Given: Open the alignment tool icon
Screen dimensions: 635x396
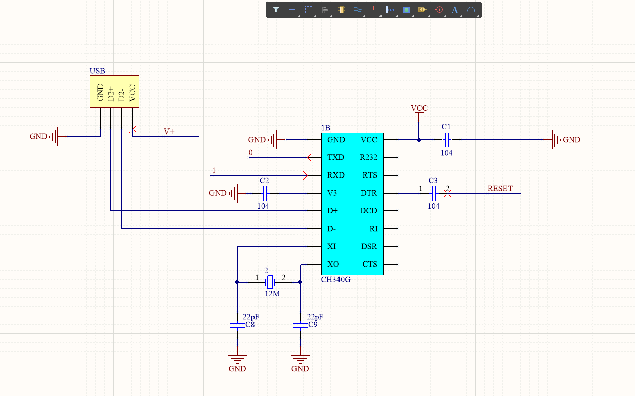Looking at the screenshot, I should 325,9.
